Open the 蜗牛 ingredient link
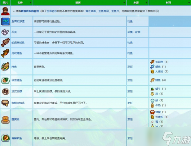 [158, 89]
